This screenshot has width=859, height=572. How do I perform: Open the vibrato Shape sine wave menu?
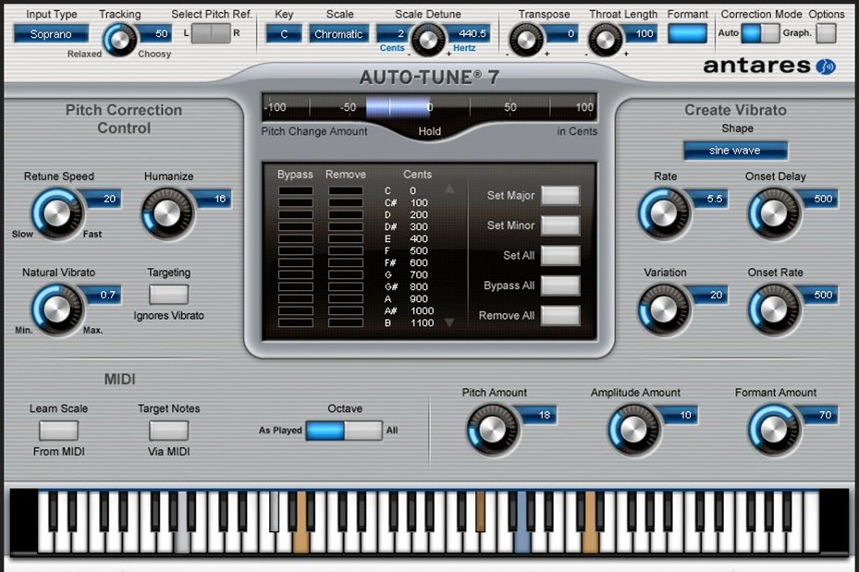pyautogui.click(x=735, y=150)
